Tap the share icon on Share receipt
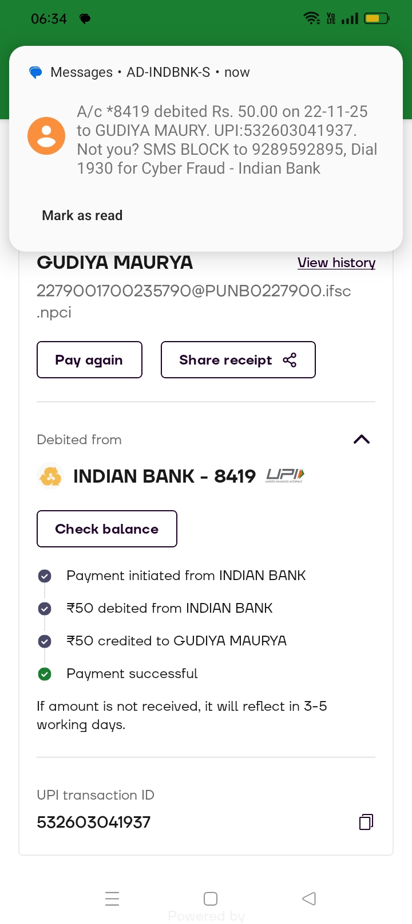The image size is (412, 924). coord(290,360)
